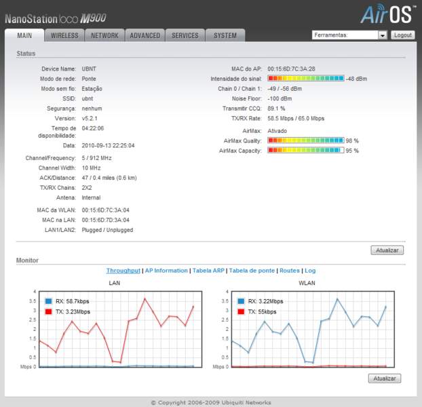Click MAC da WLAN address value
This screenshot has height=407, width=422.
click(106, 210)
